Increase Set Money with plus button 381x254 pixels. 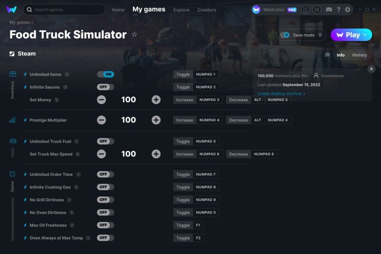156,100
